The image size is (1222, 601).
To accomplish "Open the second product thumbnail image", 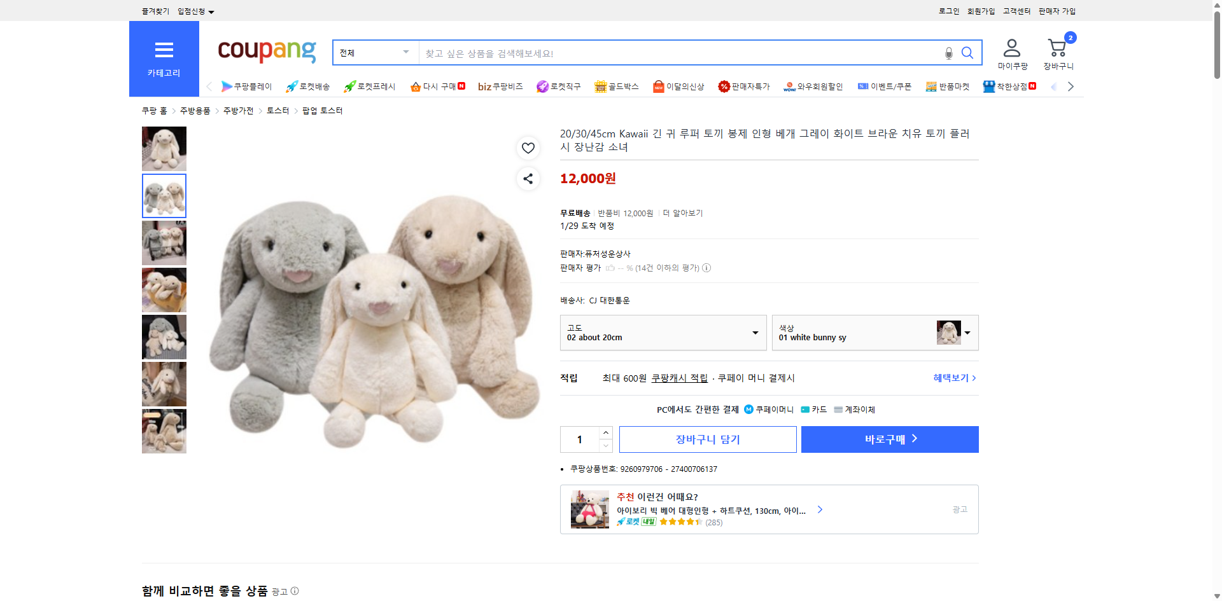I will coord(164,195).
